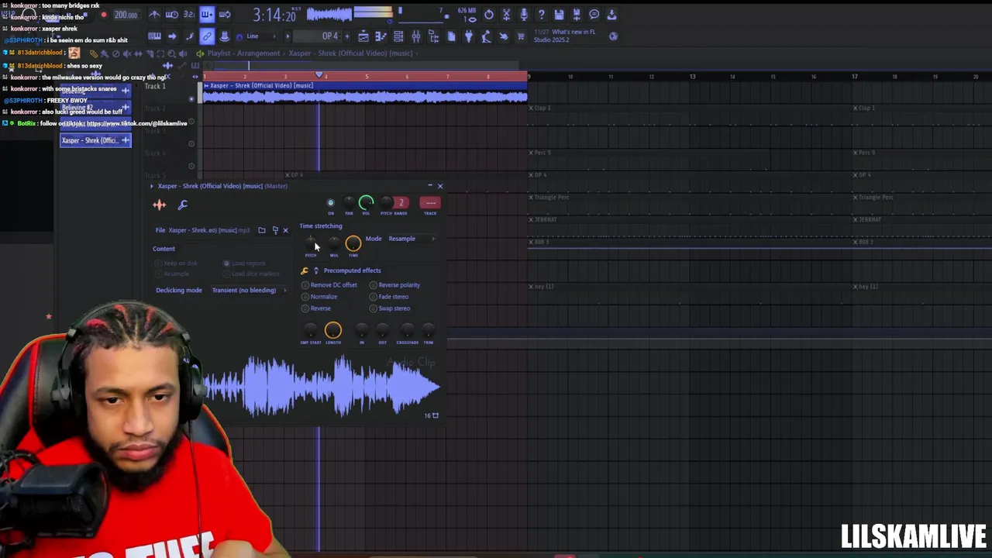Click the scissors-like icon beside the microphone icon
The width and height of the screenshot is (992, 558).
tap(506, 15)
